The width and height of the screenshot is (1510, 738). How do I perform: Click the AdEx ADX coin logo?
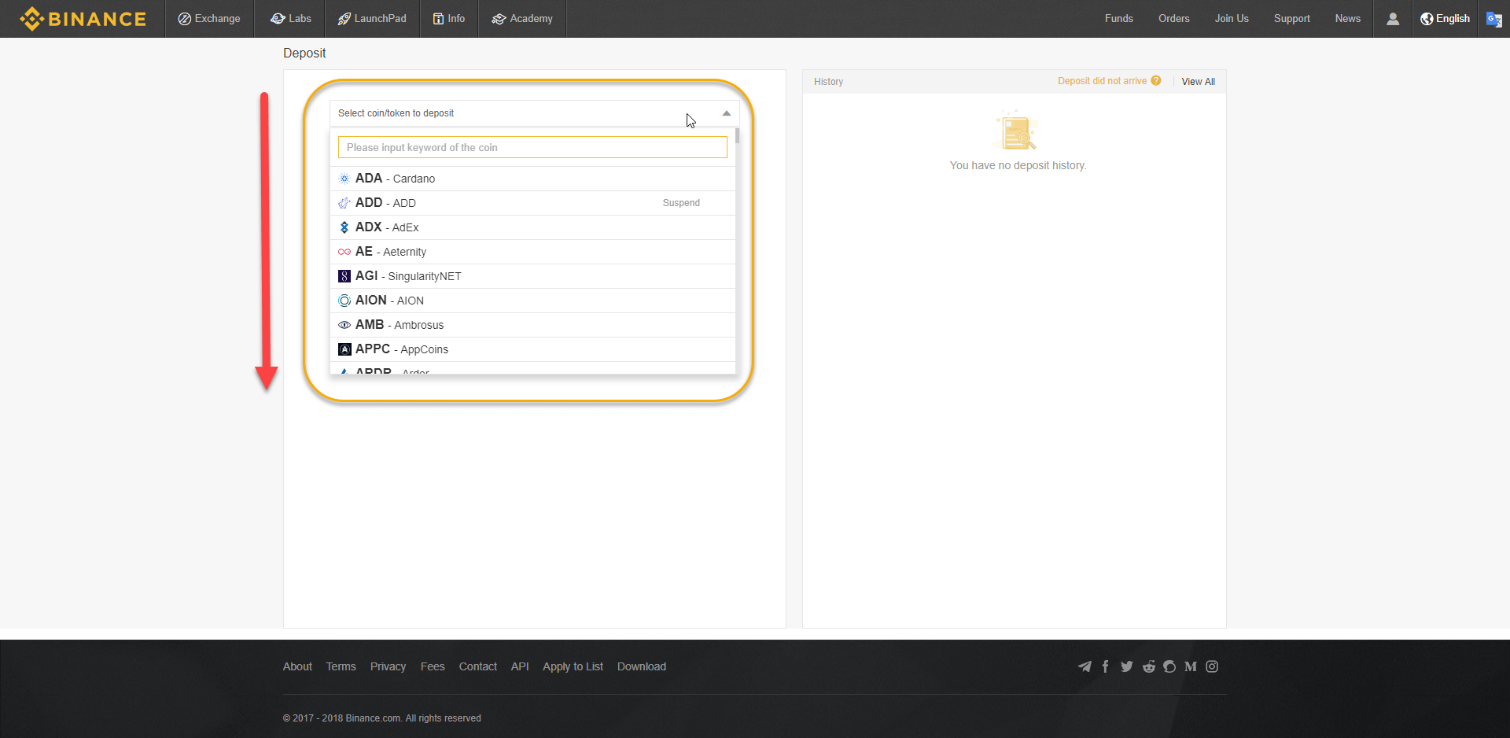point(344,227)
